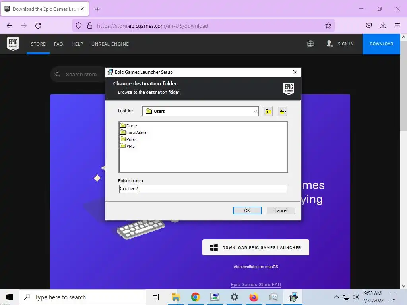Image resolution: width=407 pixels, height=305 pixels.
Task: Open the browser Downloads panel
Action: pyautogui.click(x=383, y=25)
